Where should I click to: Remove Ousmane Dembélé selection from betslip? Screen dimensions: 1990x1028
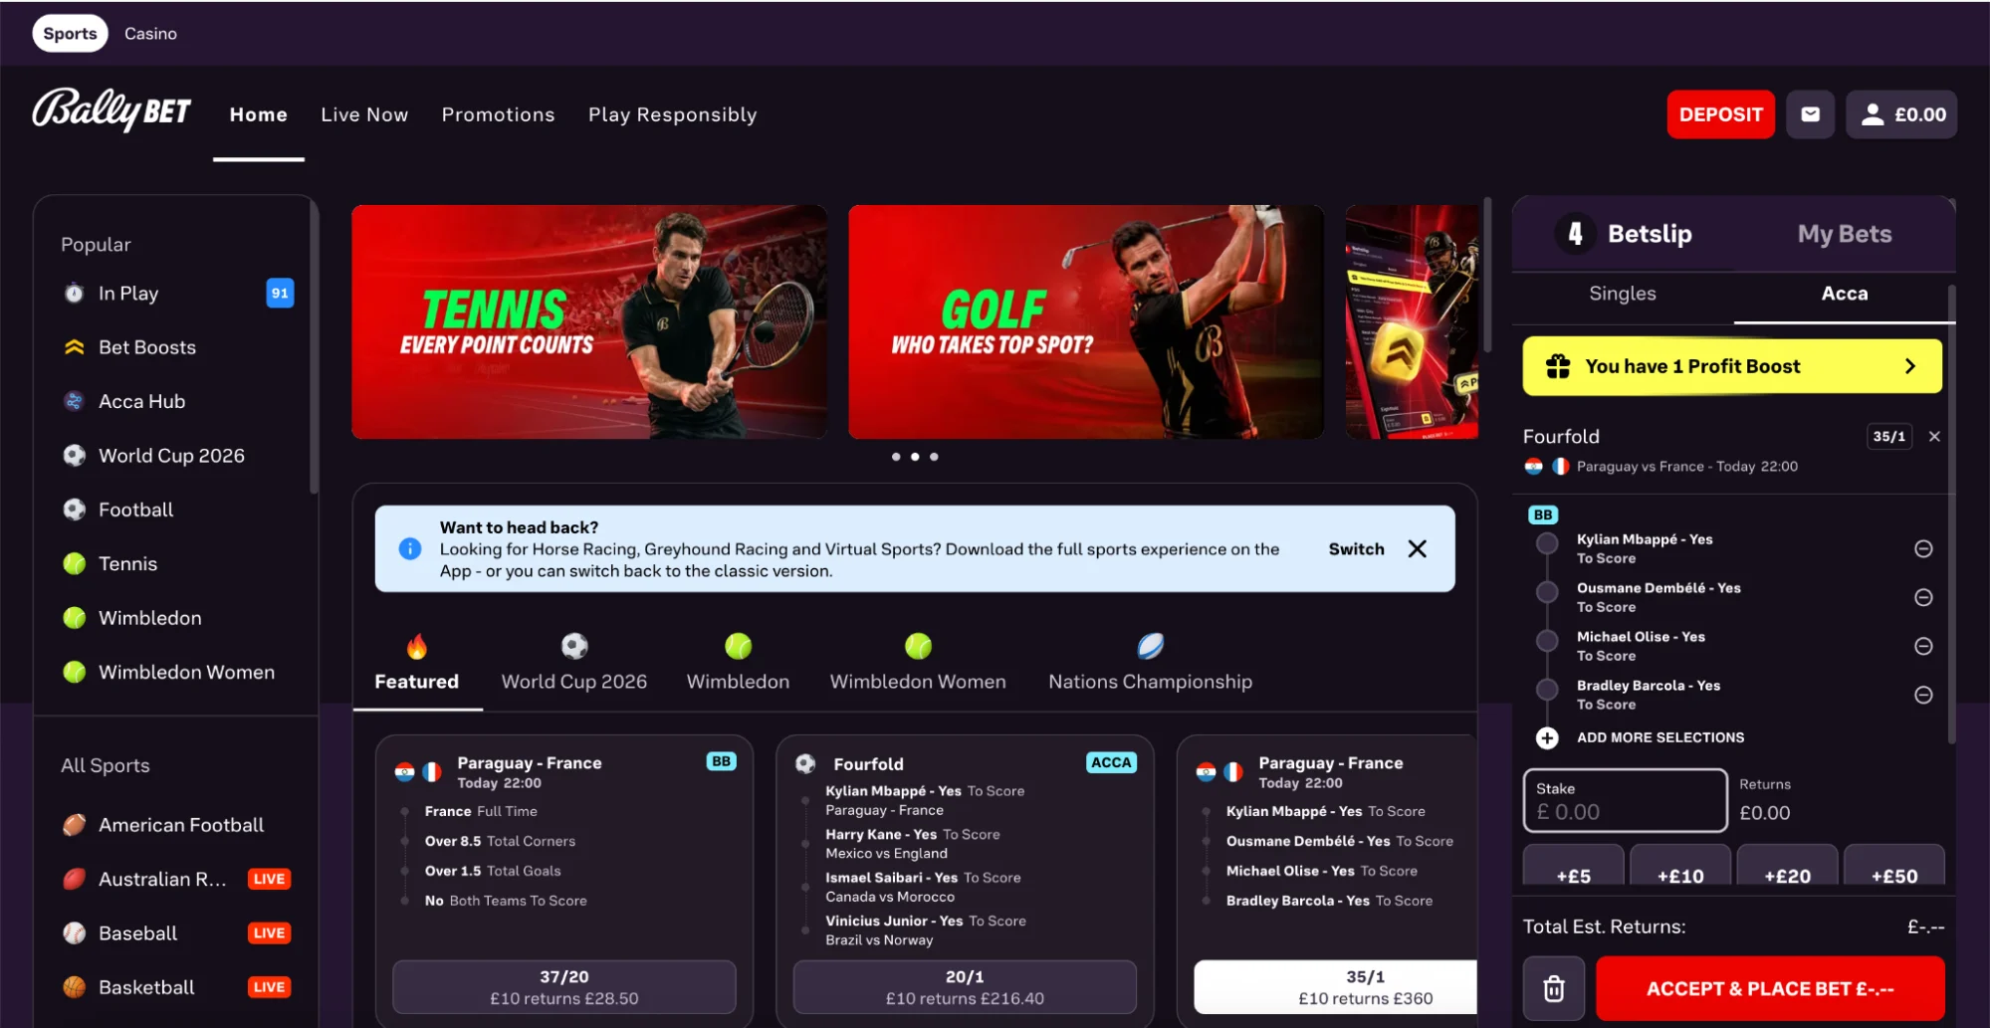pyautogui.click(x=1923, y=598)
